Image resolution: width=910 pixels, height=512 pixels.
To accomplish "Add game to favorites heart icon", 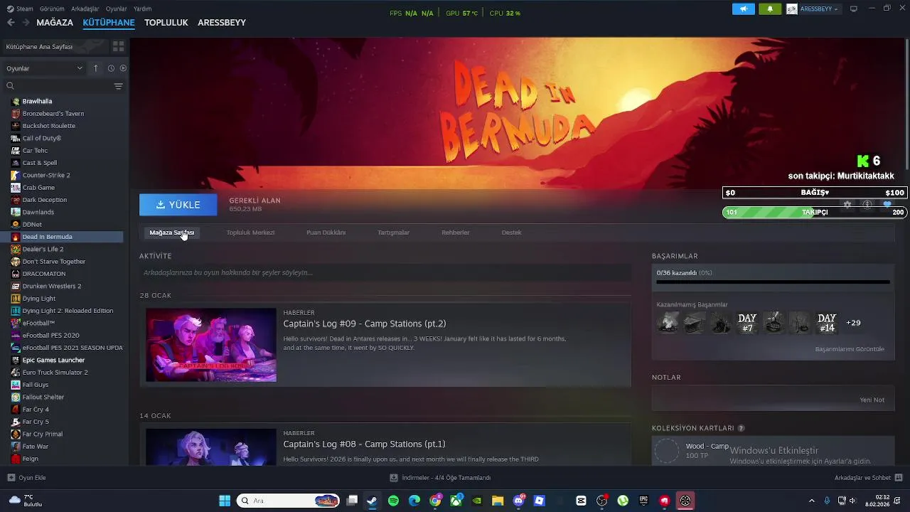I will tap(887, 204).
